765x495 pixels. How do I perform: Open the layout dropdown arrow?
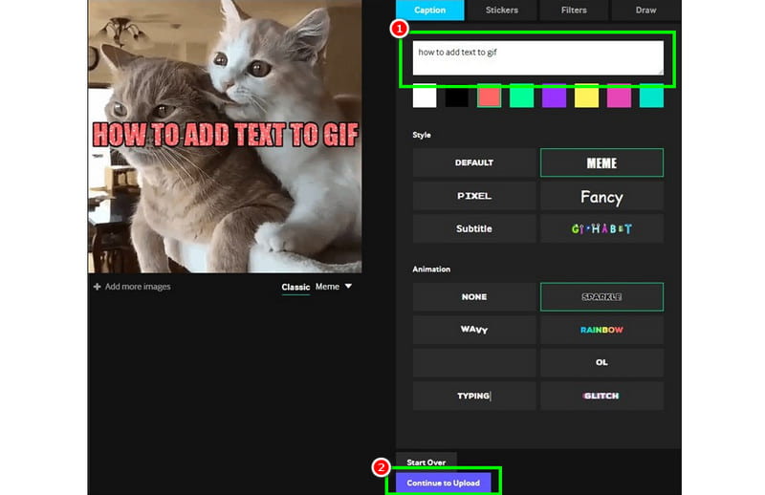pyautogui.click(x=348, y=287)
